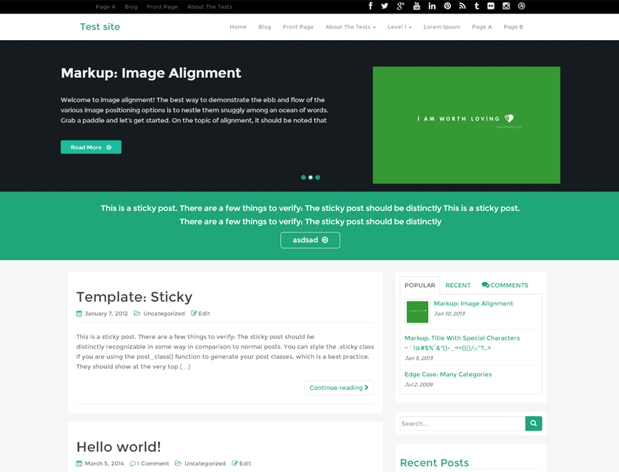
Task: Select the middle slider pagination dot
Action: (310, 177)
